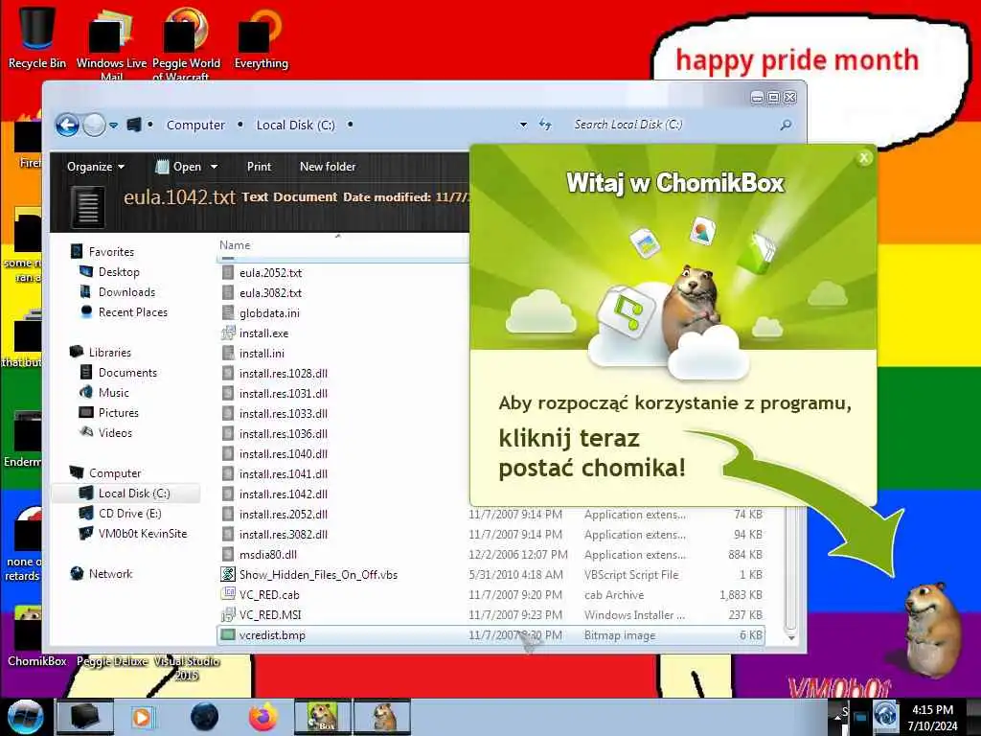Select the eula.2052.txt file

[x=270, y=273]
